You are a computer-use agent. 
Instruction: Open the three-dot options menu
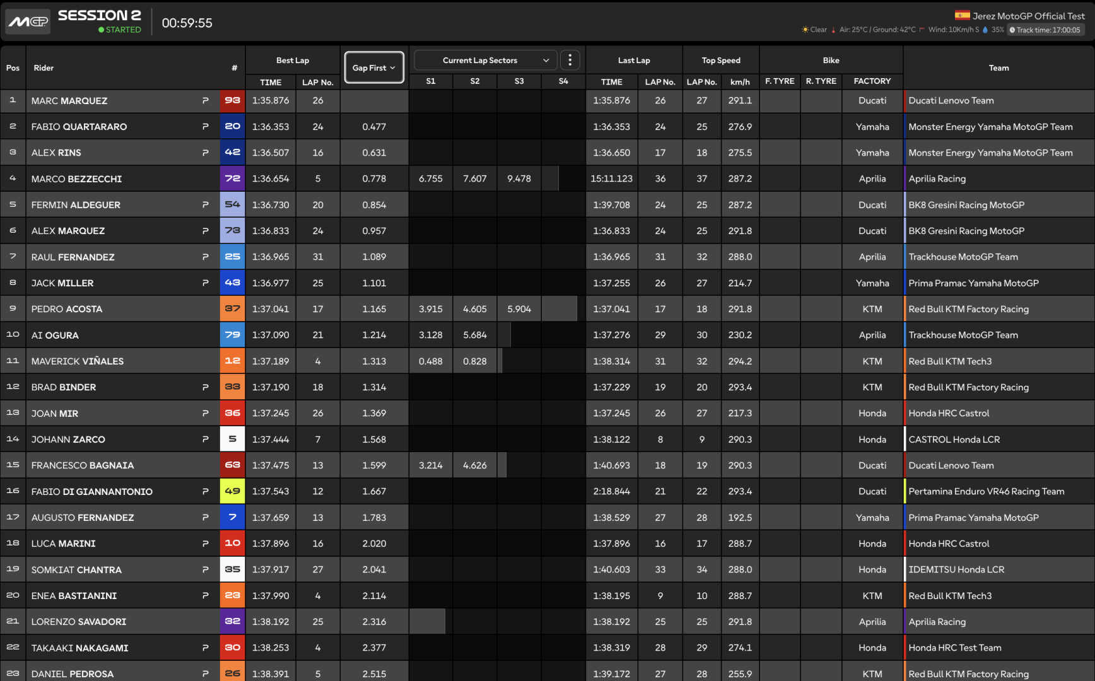click(x=570, y=60)
